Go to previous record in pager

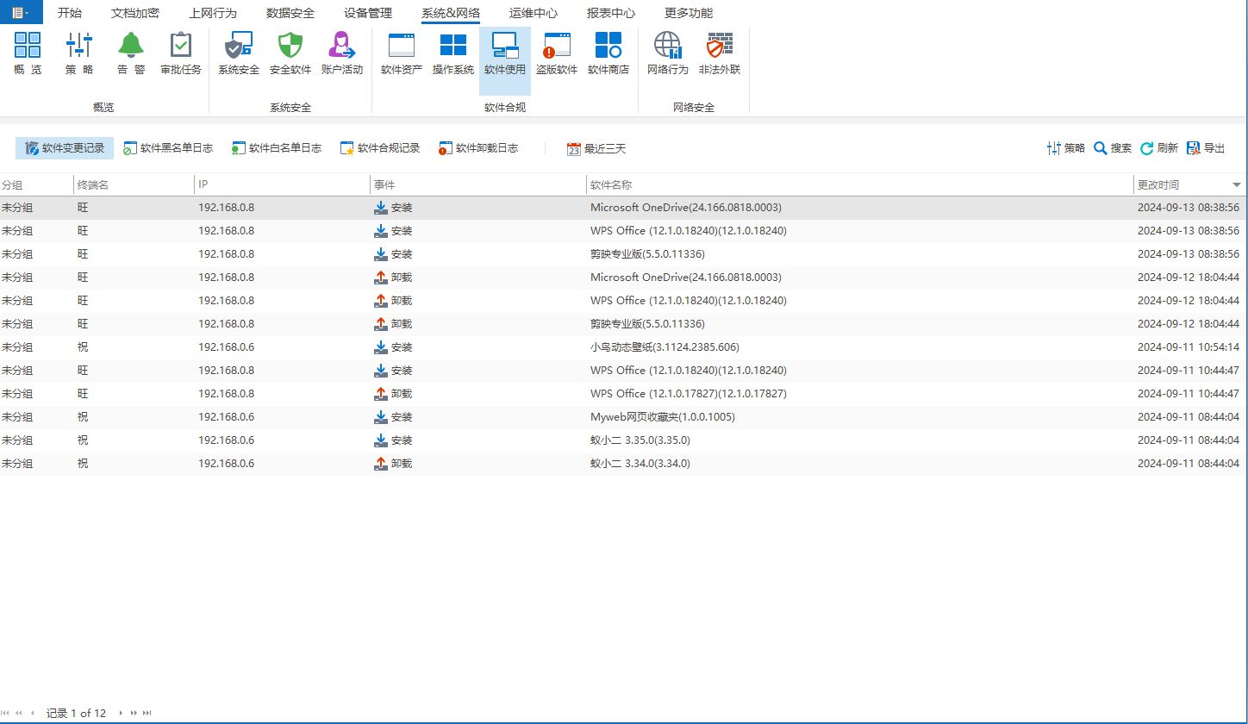tap(33, 713)
